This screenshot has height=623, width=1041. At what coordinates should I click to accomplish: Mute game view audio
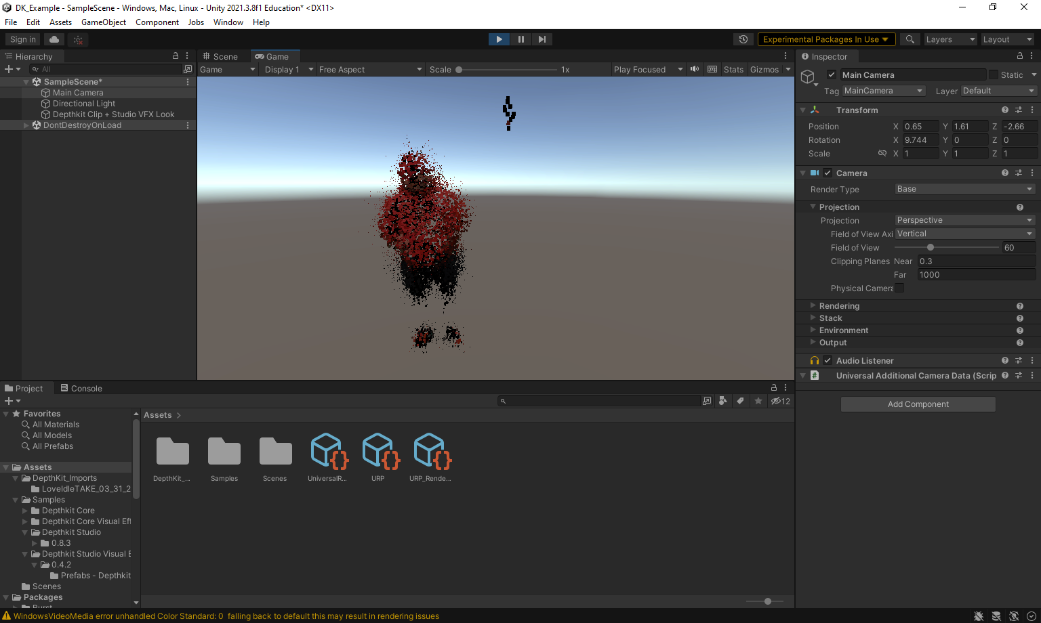(694, 69)
